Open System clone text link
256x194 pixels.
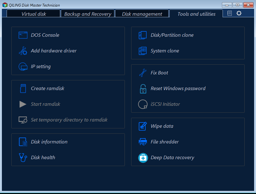(165, 51)
